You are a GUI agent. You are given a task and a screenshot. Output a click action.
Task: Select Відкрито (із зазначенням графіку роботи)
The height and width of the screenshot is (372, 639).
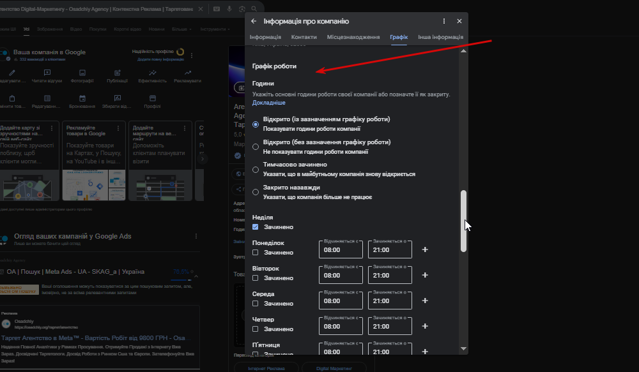click(x=256, y=124)
